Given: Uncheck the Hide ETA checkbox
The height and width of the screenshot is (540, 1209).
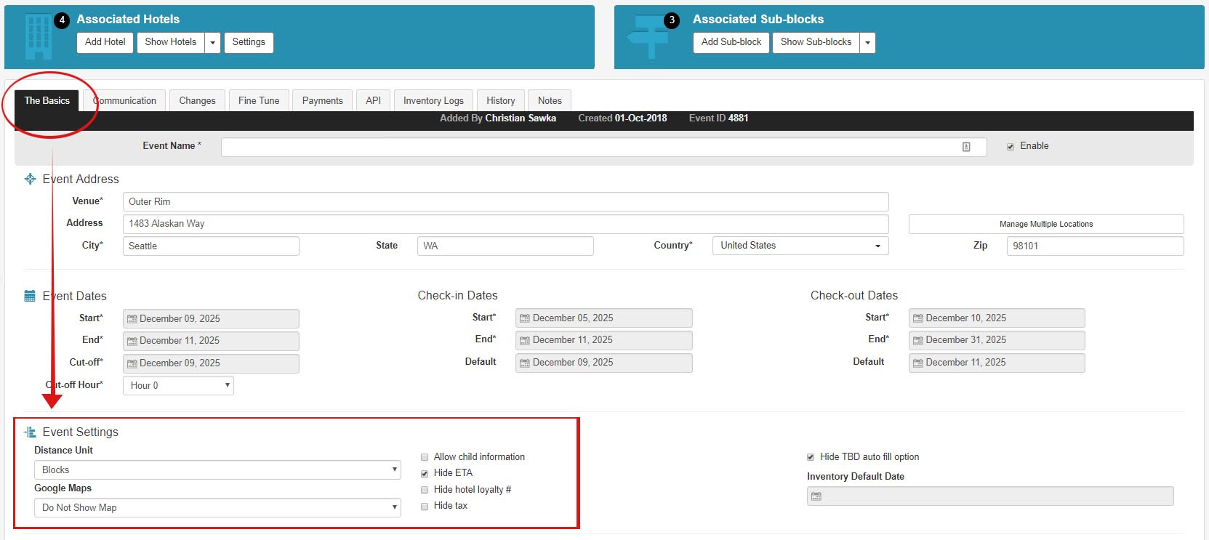Looking at the screenshot, I should click(x=425, y=474).
